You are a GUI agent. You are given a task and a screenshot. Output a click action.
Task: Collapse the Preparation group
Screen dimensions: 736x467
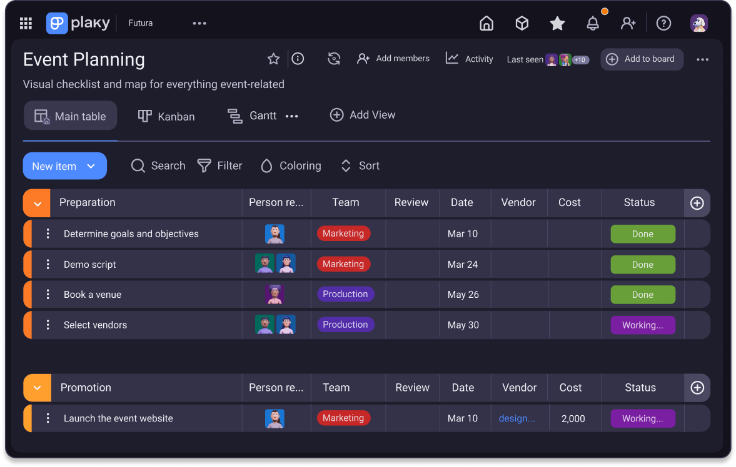click(37, 204)
